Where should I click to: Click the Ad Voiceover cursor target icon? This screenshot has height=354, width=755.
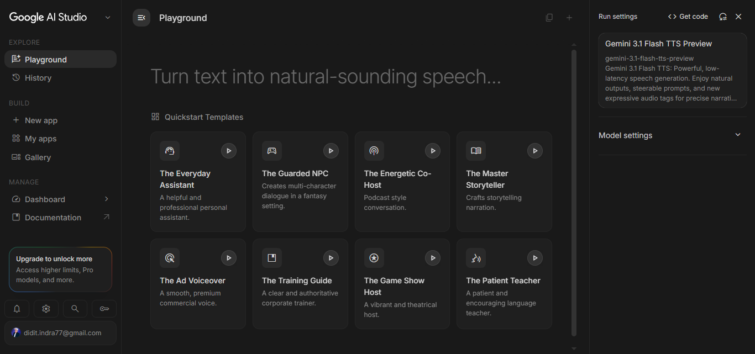[170, 258]
